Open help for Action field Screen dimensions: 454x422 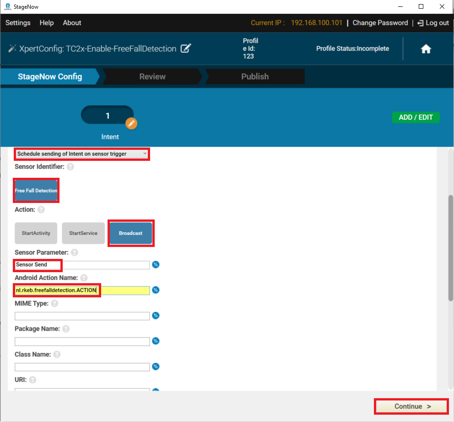[x=41, y=209]
